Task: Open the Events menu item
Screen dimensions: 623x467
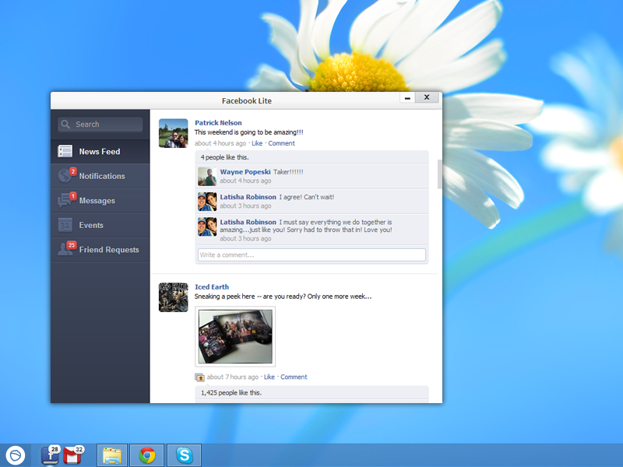Action: click(x=100, y=225)
